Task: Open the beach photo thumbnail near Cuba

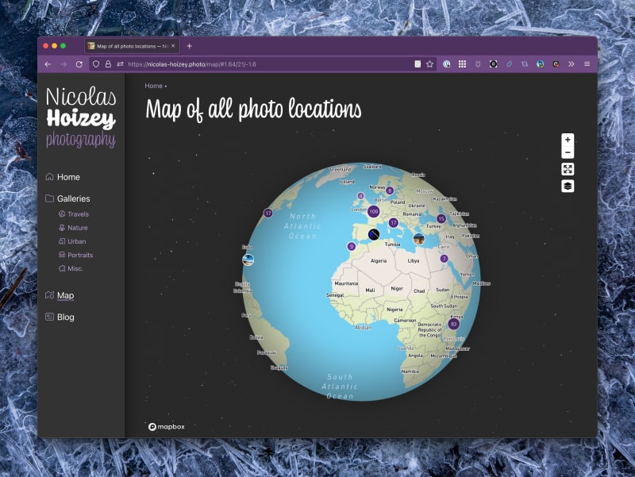Action: coord(248,260)
